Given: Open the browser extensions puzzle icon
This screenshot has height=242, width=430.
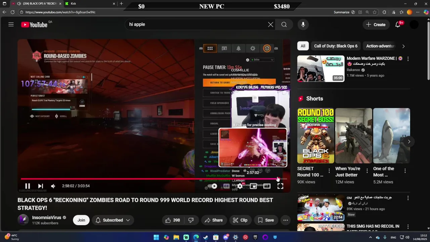Looking at the screenshot, I should click(384, 12).
